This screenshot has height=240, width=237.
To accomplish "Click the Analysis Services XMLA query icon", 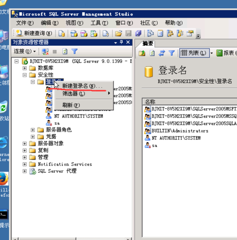I will pyautogui.click(x=94, y=33).
